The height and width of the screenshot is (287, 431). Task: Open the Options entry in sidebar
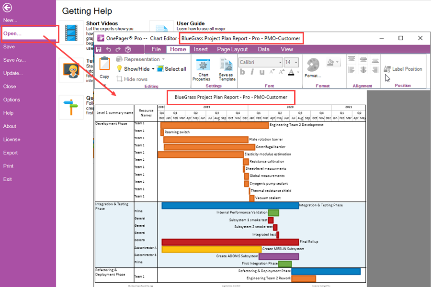pyautogui.click(x=12, y=99)
